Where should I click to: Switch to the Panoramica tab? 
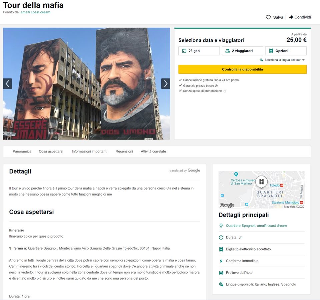(22, 152)
